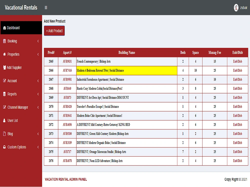Click the zubair username
This screenshot has height=187, width=250.
point(243,8)
